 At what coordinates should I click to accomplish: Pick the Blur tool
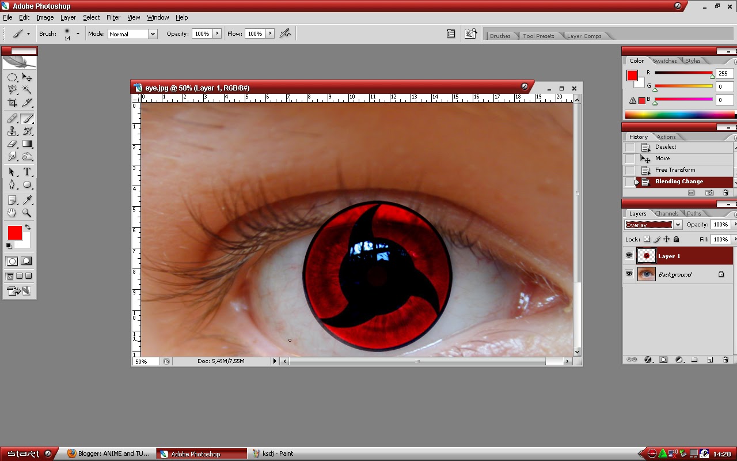click(12, 157)
